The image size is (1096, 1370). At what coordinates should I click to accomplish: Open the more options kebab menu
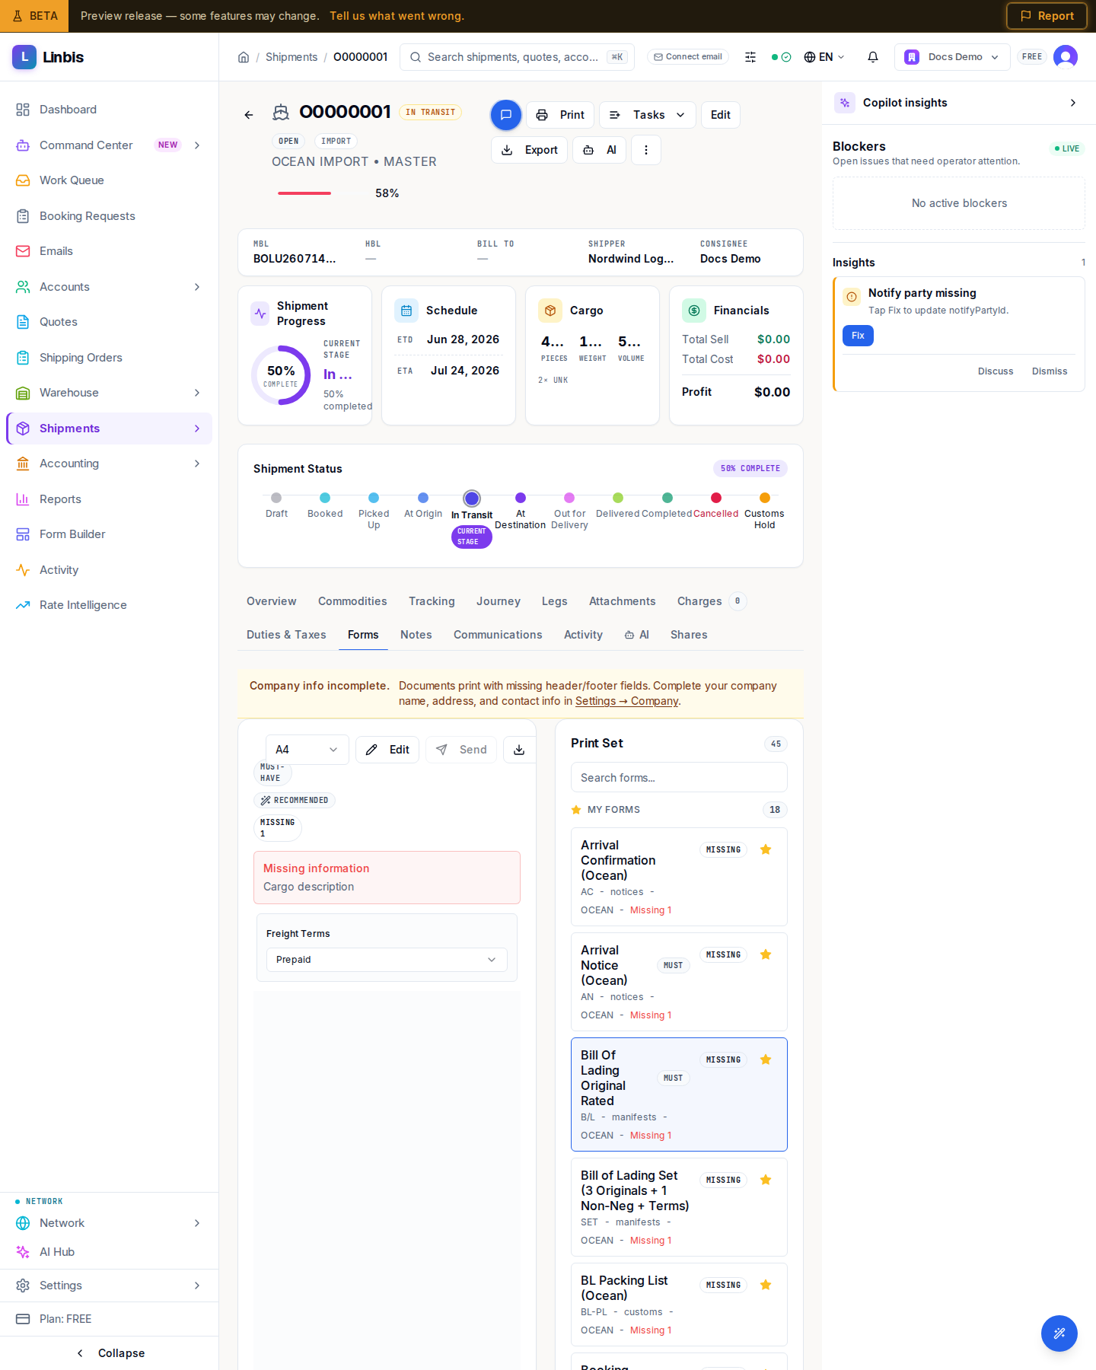pyautogui.click(x=646, y=150)
